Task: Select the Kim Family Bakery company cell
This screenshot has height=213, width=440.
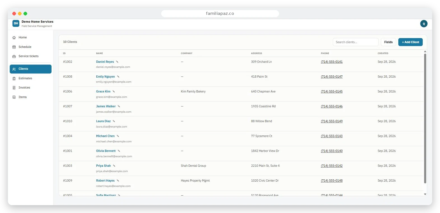Action: point(193,91)
